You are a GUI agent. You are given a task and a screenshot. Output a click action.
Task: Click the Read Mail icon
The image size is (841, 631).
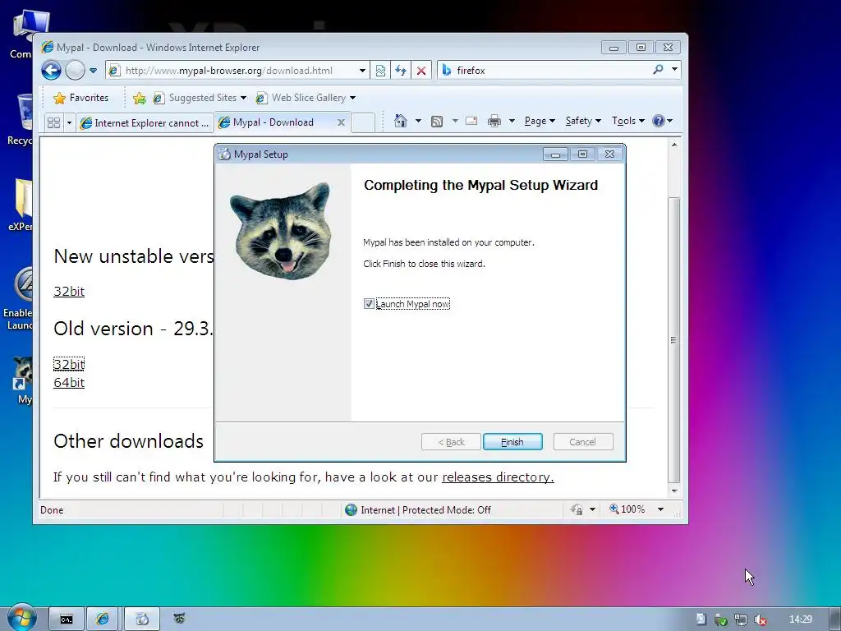coord(471,121)
